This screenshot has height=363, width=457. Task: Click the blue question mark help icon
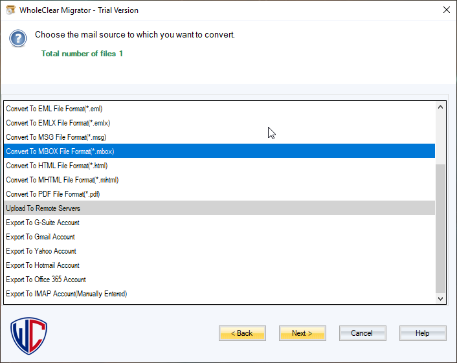[17, 38]
